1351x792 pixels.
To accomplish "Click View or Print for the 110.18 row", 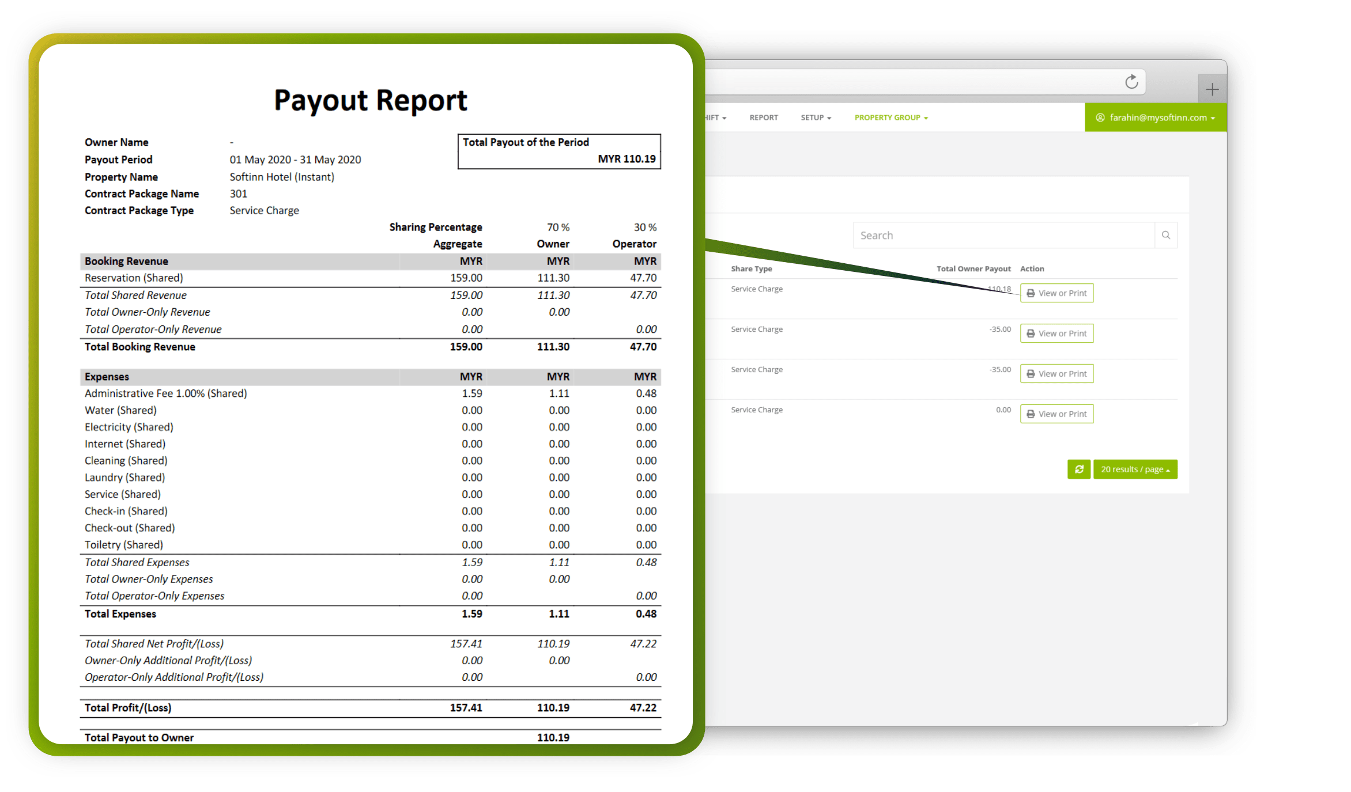I will click(1056, 293).
